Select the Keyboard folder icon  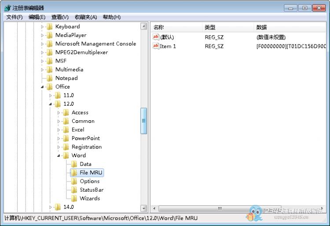coord(49,26)
